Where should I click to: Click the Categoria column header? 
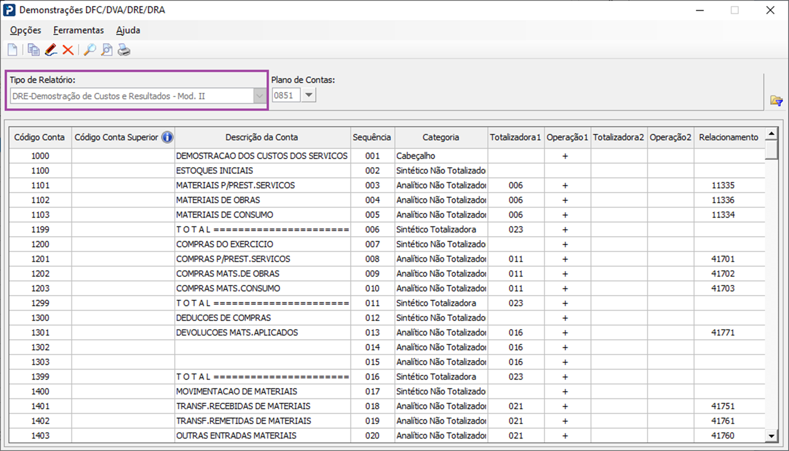click(440, 137)
